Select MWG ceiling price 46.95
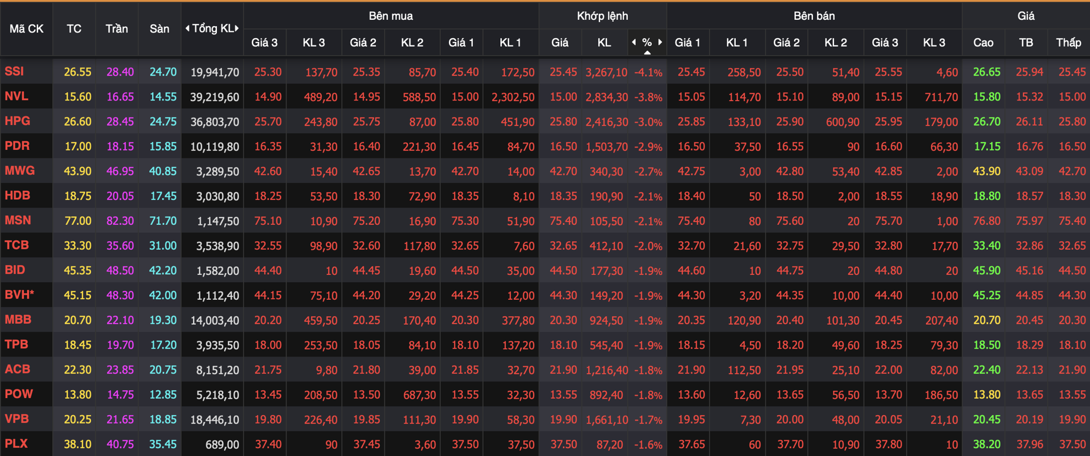Screen dimensions: 1090x456 coord(120,171)
